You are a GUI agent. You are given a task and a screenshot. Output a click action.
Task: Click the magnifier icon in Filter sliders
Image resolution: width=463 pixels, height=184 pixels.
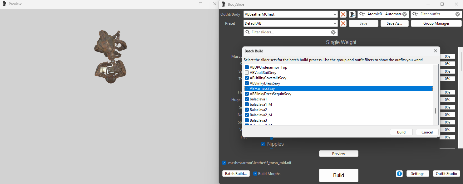248,32
